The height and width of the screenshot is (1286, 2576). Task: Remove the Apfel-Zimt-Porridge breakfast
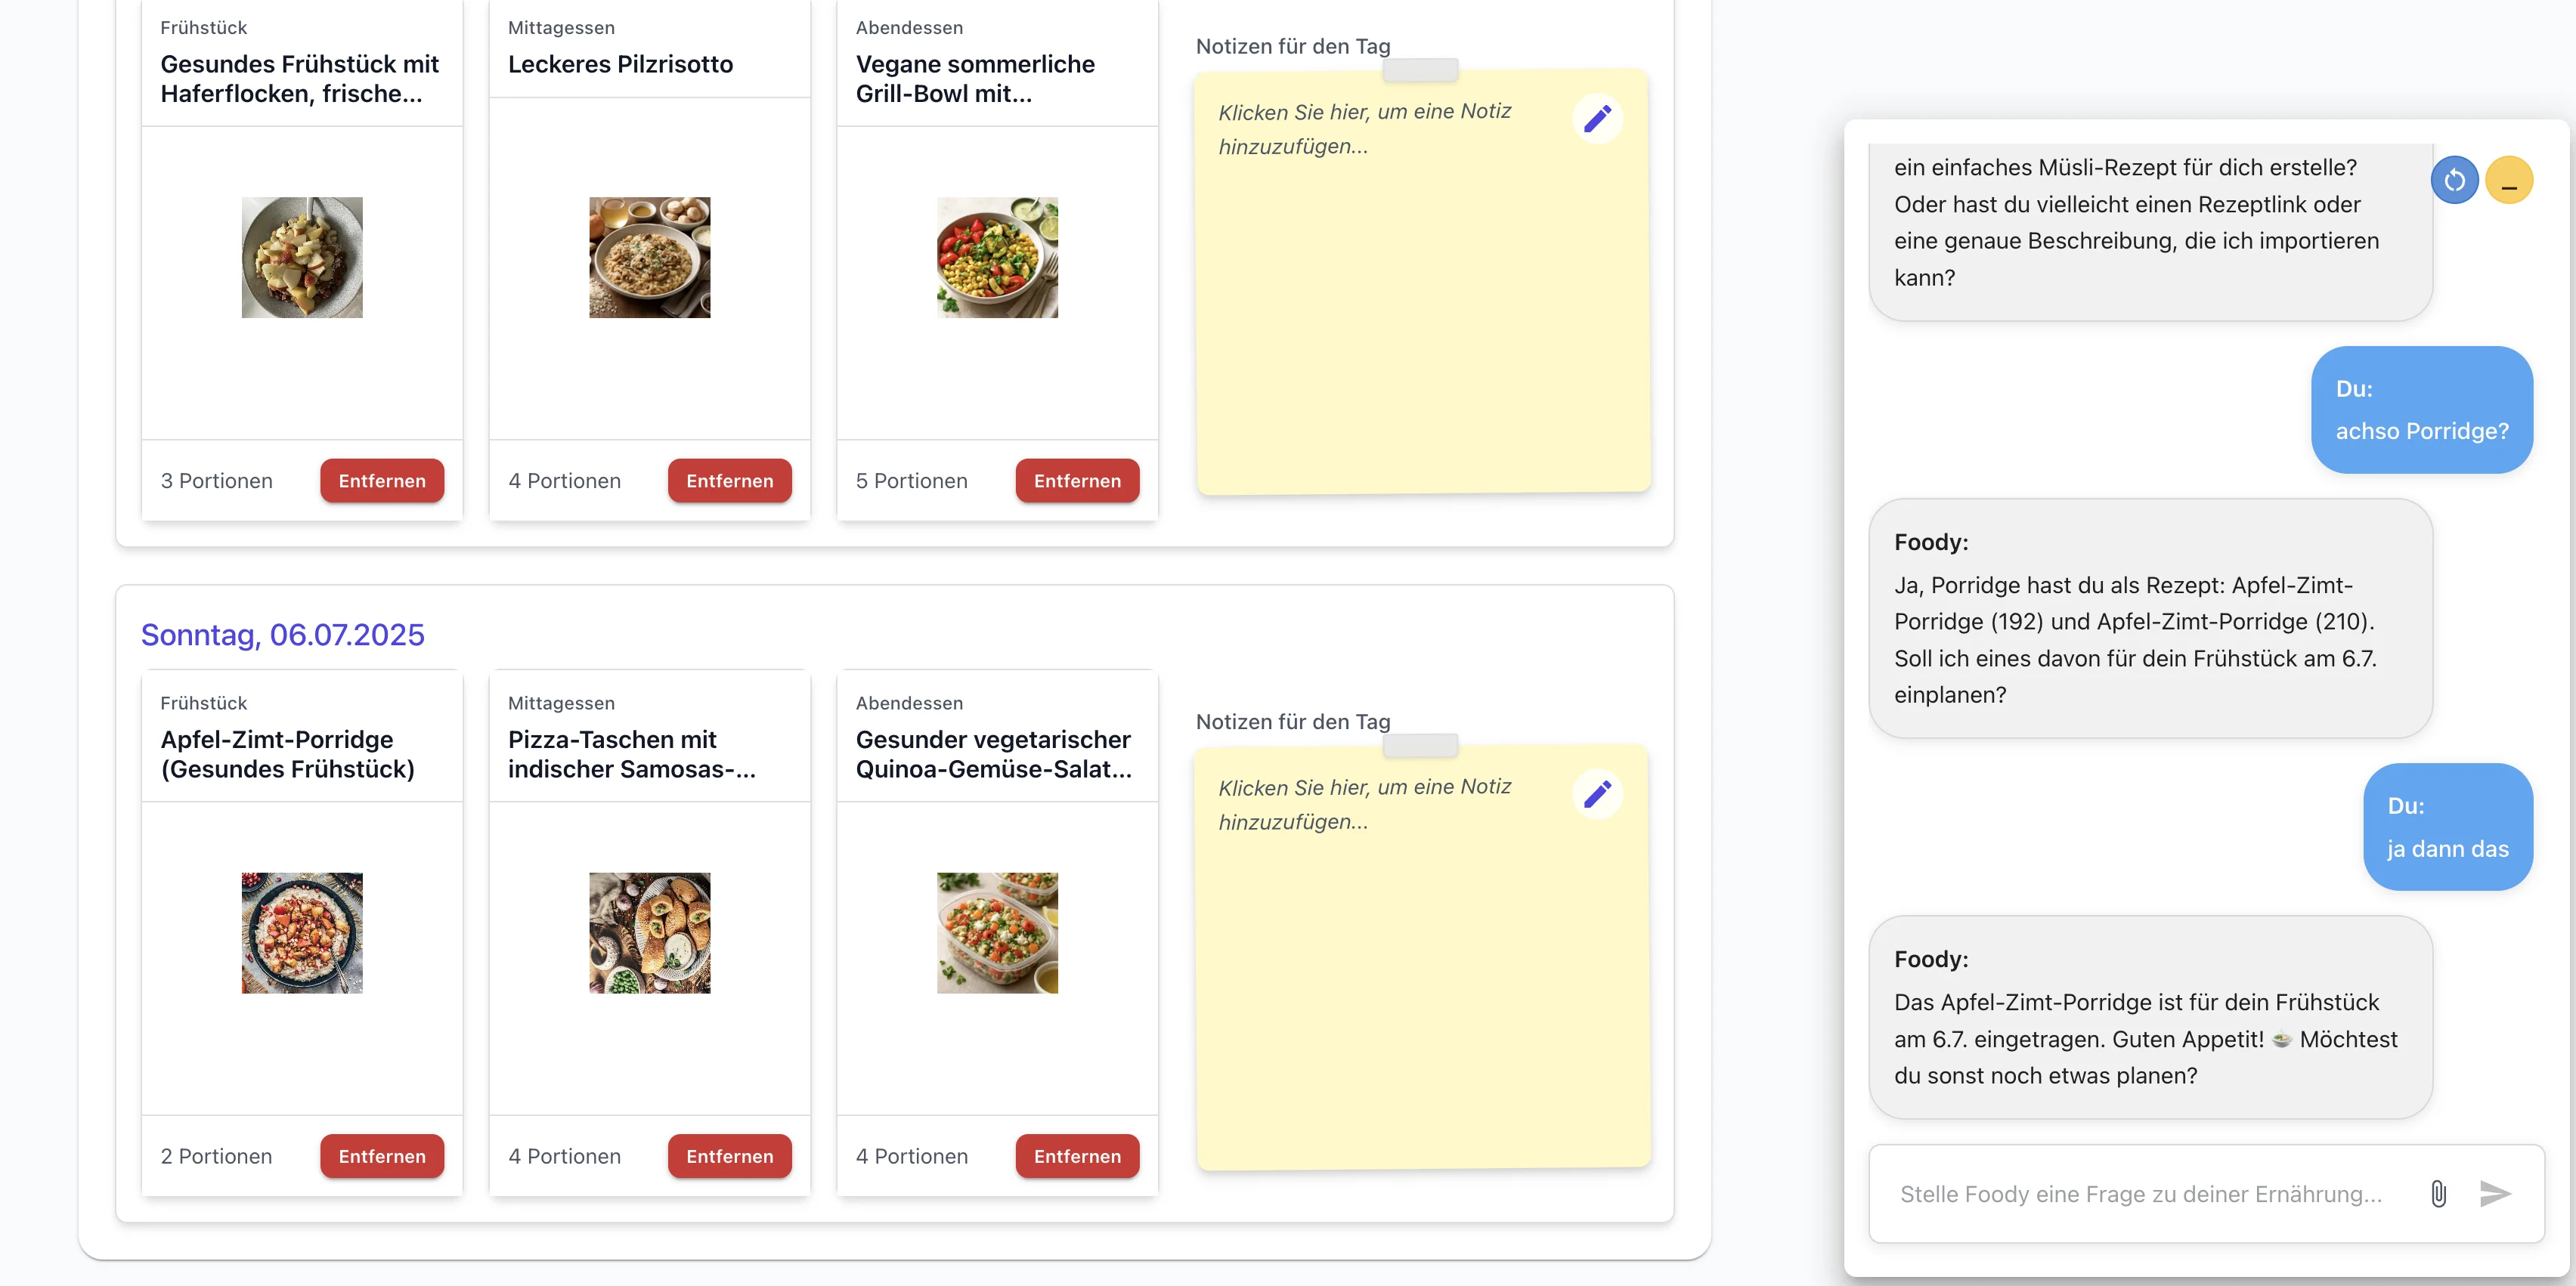381,1156
